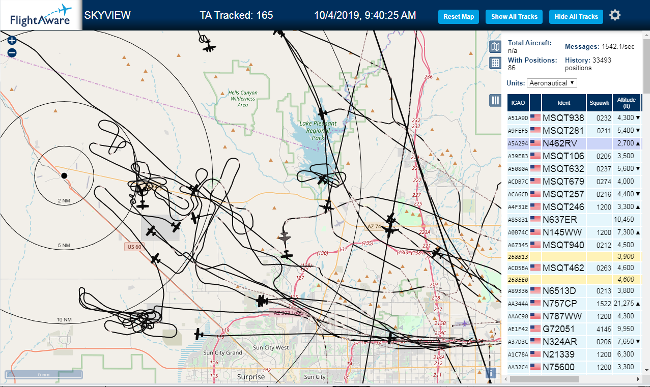Screen dimensions: 650x387
Task: Click the 1522 squawk value
Action: click(x=603, y=304)
